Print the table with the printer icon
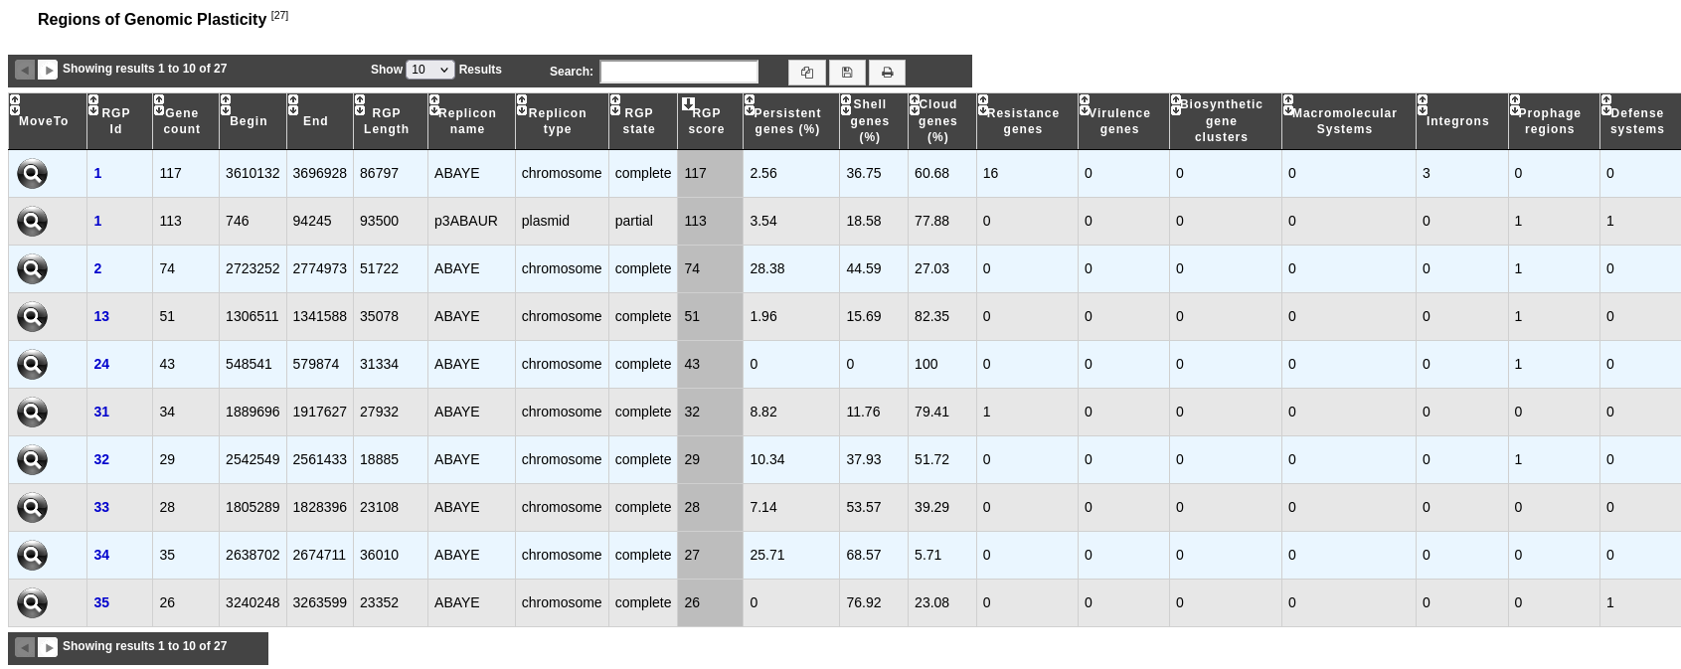Screen dimensions: 1681x669 pos(887,73)
